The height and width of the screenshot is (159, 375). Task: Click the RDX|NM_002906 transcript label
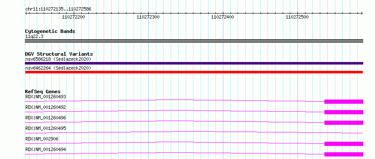point(42,139)
